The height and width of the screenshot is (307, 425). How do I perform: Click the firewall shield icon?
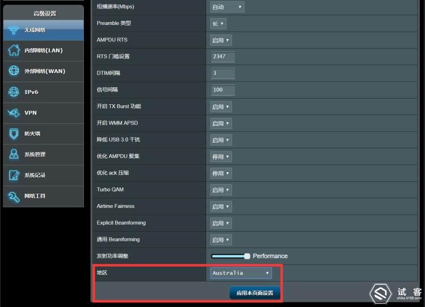click(14, 133)
